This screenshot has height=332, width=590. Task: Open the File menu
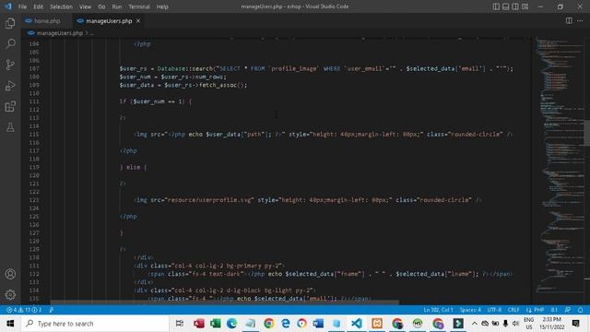[22, 6]
